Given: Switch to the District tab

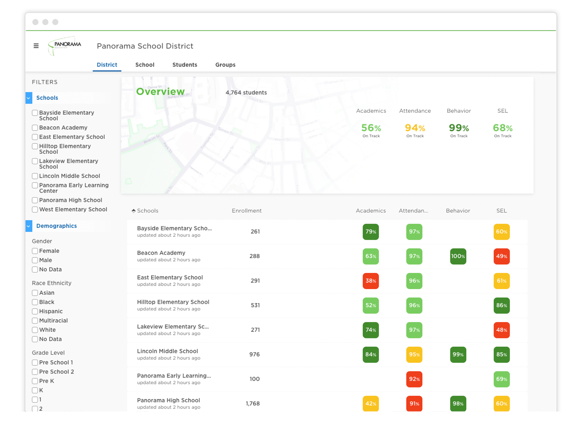Looking at the screenshot, I should [107, 65].
